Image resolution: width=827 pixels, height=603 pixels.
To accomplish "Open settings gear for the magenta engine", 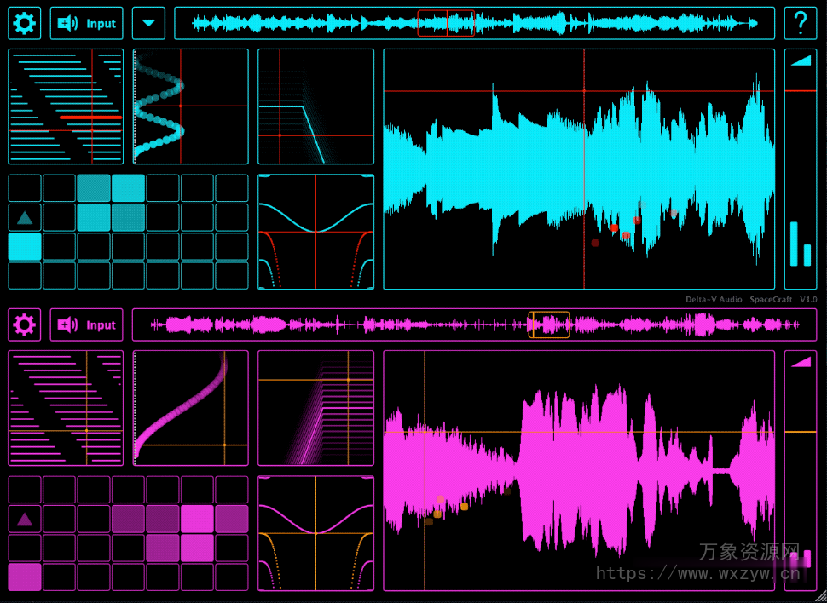I will point(23,324).
